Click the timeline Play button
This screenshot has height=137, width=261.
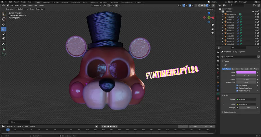[111, 126]
